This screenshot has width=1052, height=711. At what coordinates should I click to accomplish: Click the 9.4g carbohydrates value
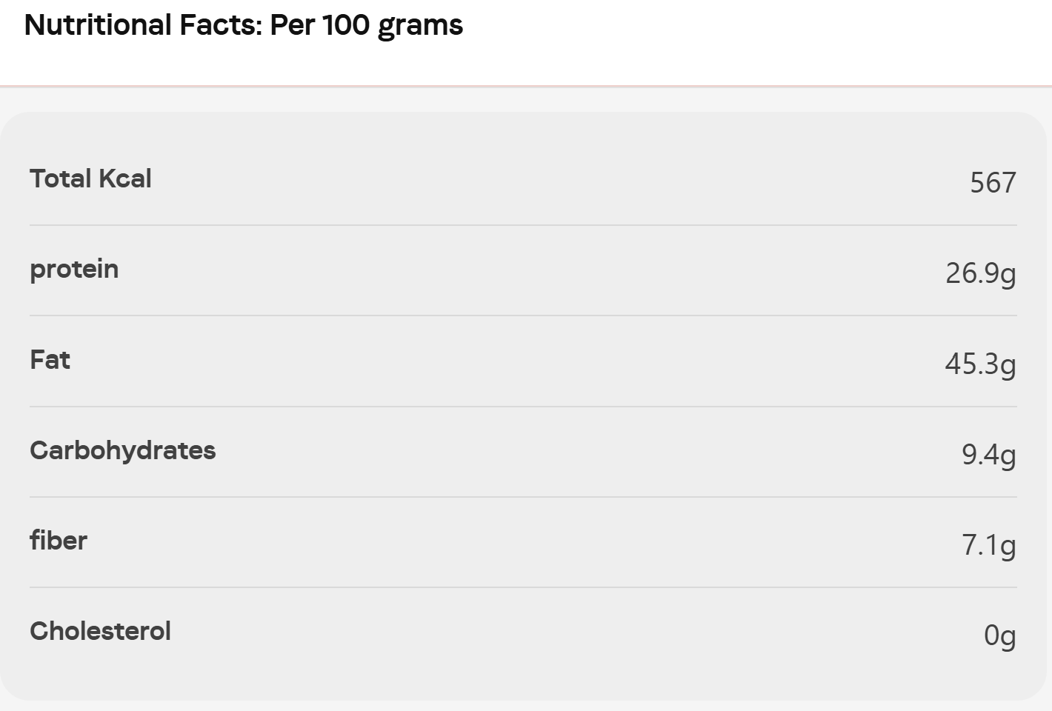pos(989,455)
